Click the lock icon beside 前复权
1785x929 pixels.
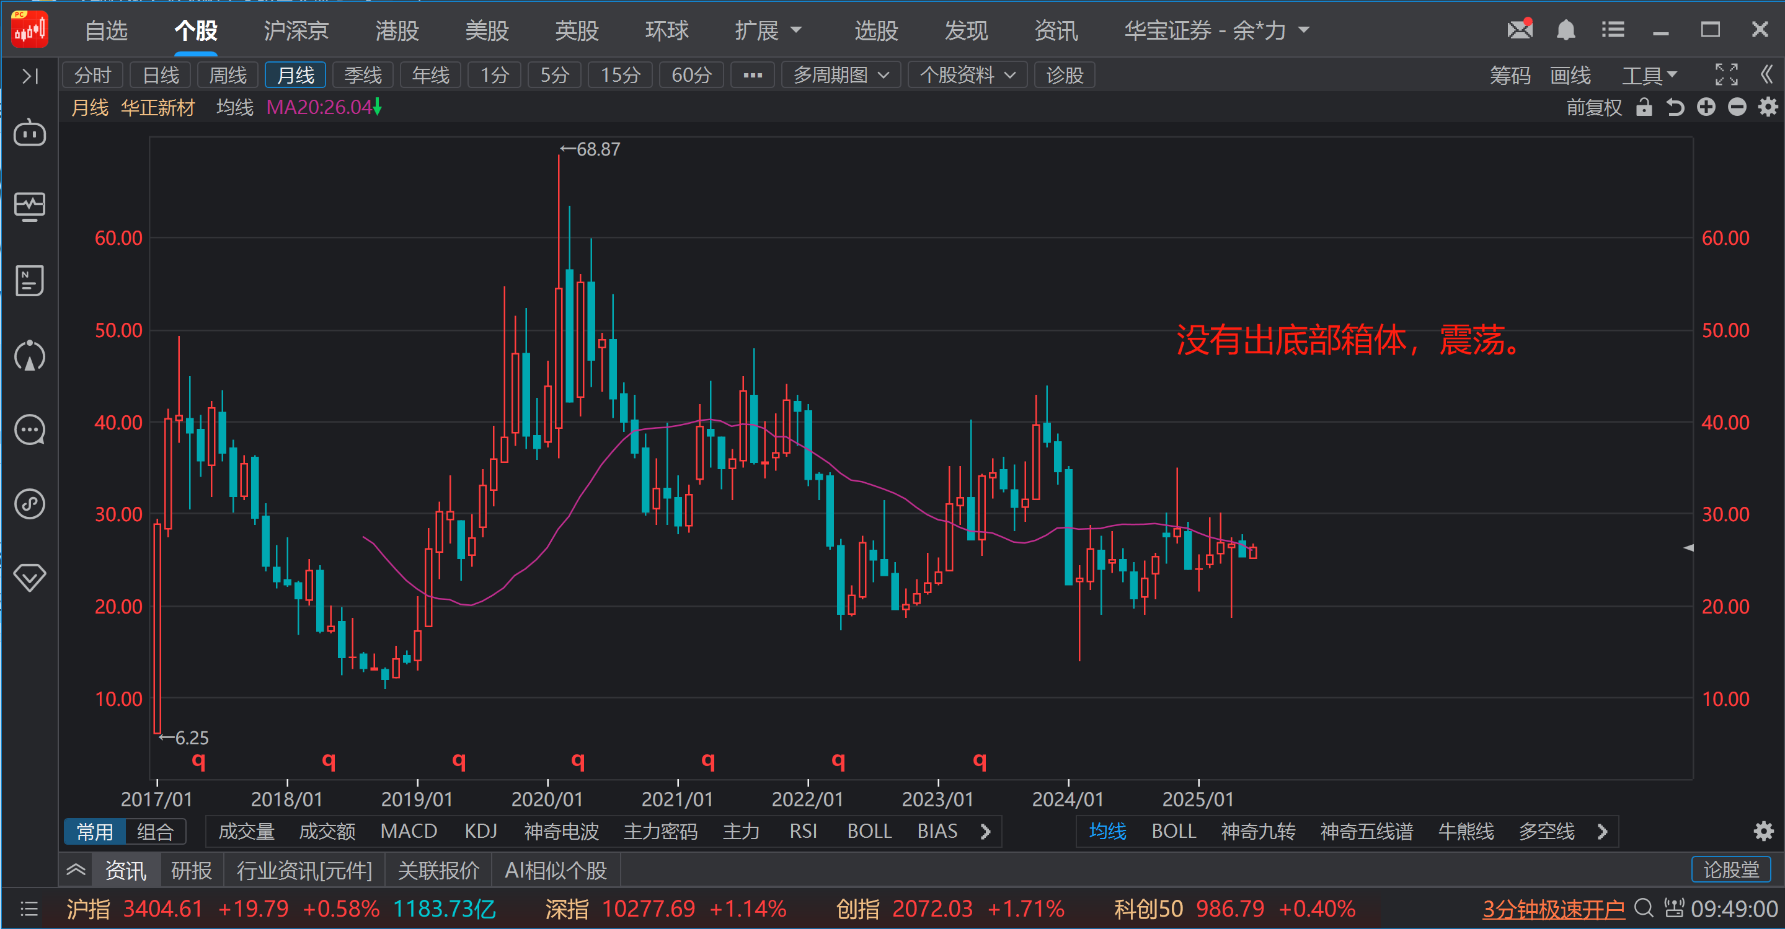1644,107
